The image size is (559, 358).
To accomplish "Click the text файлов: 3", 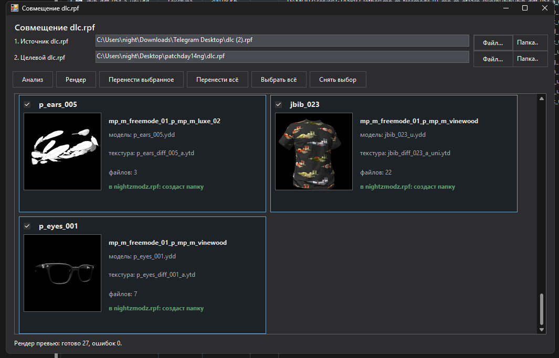I will (123, 172).
